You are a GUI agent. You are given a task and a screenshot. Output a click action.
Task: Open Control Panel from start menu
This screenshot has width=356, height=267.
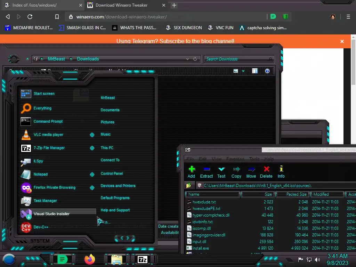[x=112, y=174]
